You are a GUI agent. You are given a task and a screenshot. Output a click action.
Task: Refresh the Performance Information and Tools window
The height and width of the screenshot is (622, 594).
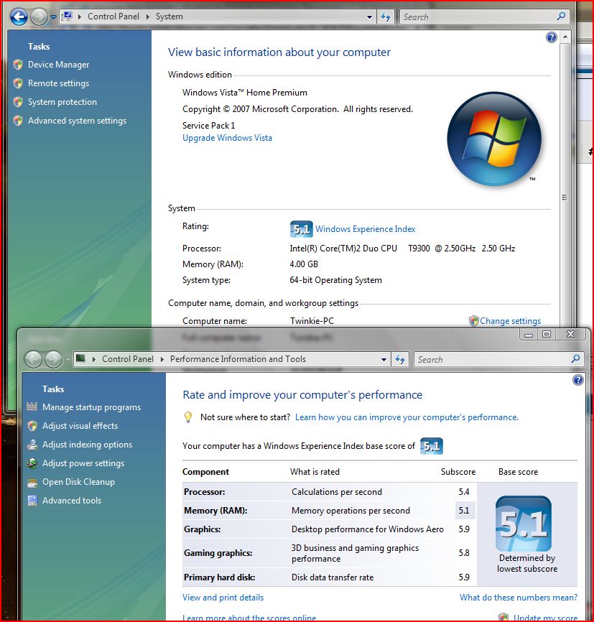[400, 359]
